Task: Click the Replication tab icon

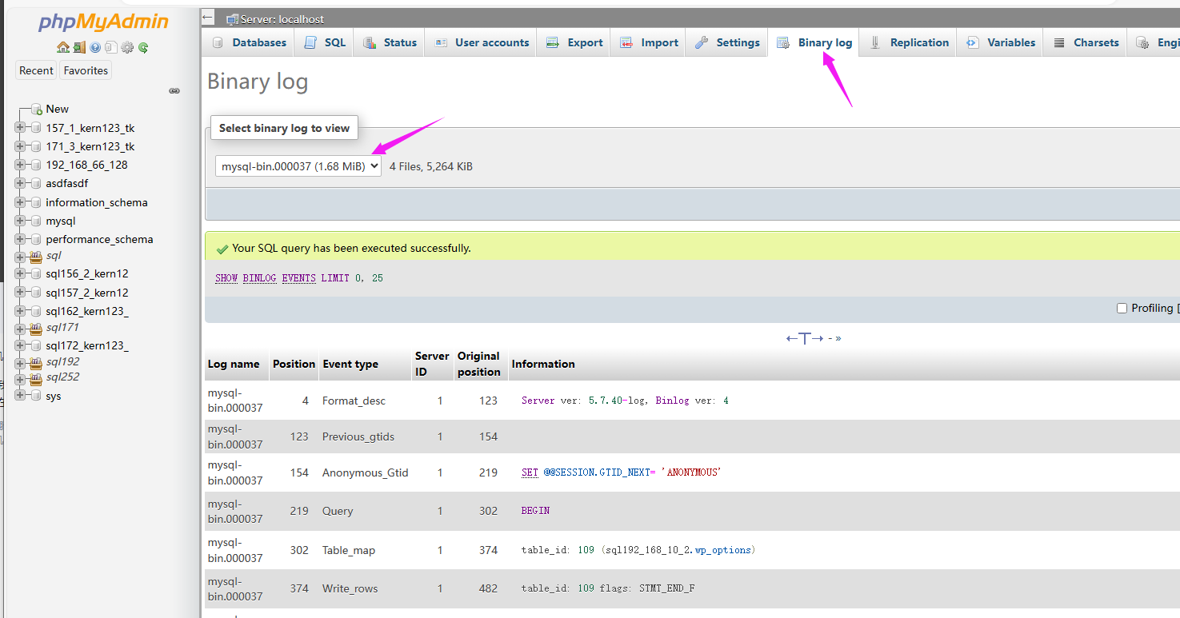Action: [x=875, y=43]
